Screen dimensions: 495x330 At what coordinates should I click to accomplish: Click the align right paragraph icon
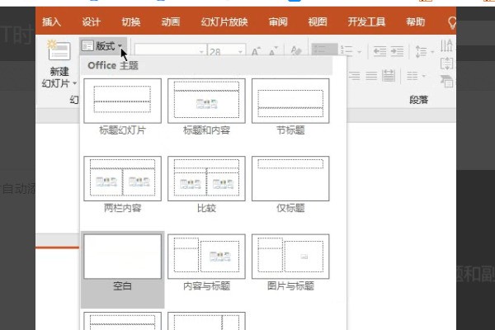coord(354,76)
